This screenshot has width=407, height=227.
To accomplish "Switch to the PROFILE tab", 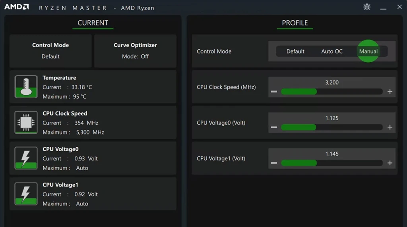I will (295, 23).
